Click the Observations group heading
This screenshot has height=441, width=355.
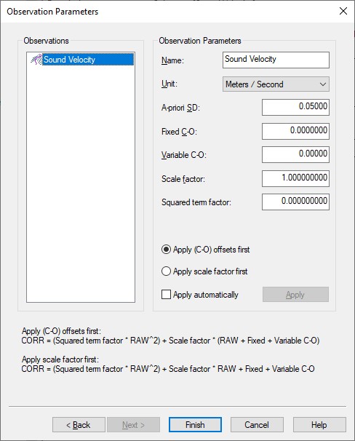46,41
